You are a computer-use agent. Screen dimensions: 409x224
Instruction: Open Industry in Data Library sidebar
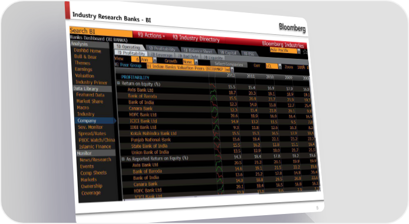click(x=86, y=114)
